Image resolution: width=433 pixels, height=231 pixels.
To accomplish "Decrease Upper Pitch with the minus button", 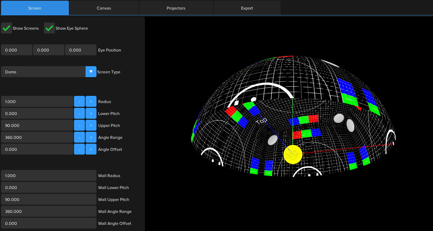I will tap(79, 125).
